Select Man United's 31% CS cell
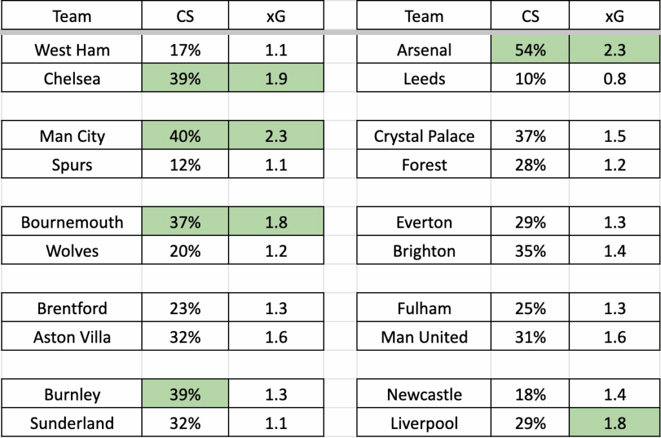 point(530,336)
